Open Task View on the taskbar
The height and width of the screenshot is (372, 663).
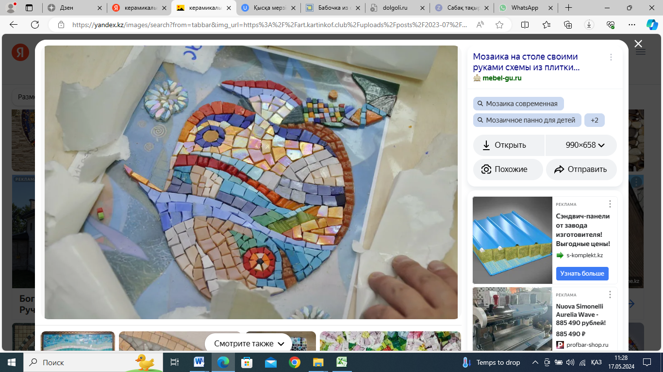[x=175, y=362]
